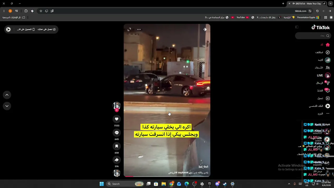Open the browser extensions puzzle icon
The width and height of the screenshot is (334, 188).
(x=26, y=11)
